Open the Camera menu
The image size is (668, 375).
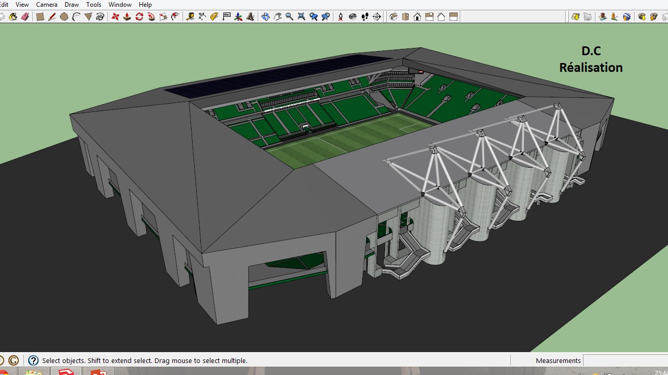click(46, 5)
